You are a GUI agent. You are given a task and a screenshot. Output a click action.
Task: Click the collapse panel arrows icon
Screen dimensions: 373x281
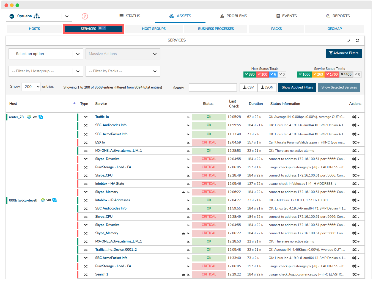pos(349,40)
